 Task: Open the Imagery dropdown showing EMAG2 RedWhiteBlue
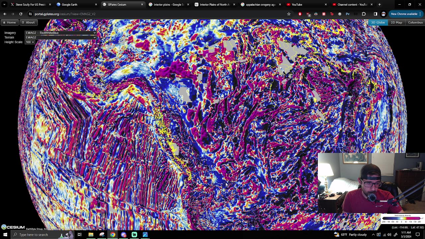(60, 33)
